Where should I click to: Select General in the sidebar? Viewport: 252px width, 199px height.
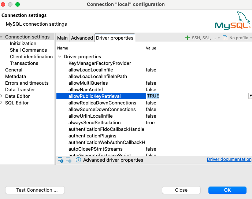(14, 70)
